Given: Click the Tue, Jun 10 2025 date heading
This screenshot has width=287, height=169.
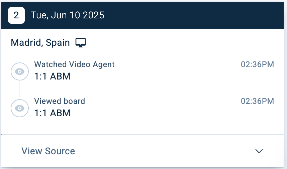Looking at the screenshot, I should point(68,15).
